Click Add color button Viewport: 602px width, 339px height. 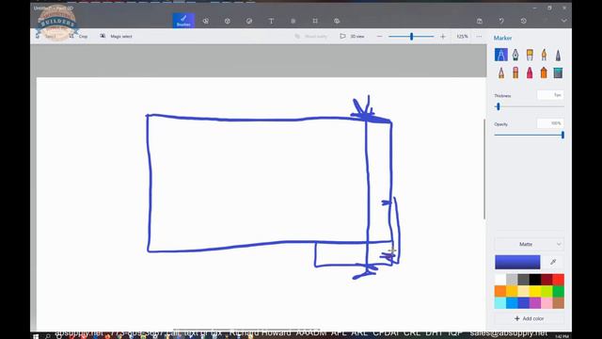pyautogui.click(x=529, y=318)
